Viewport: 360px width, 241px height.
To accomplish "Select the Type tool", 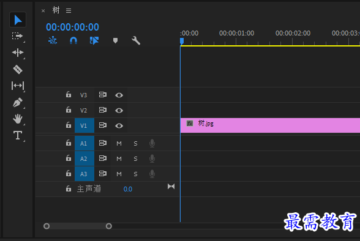I will tap(18, 135).
